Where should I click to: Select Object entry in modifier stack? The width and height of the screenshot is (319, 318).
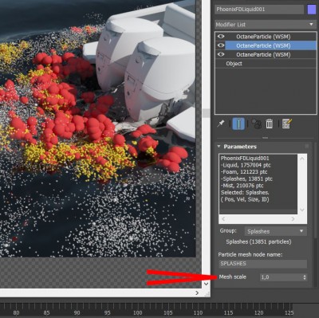point(234,64)
